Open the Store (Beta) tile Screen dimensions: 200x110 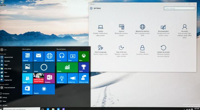click(27, 89)
